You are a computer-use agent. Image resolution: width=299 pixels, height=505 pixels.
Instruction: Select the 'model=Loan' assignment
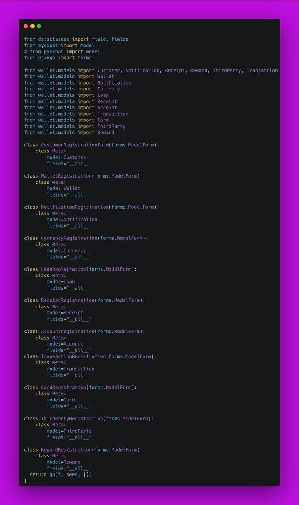(61, 282)
